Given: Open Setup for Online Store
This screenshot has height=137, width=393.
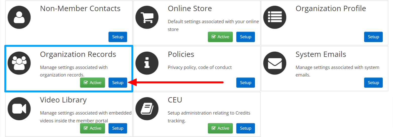Looking at the screenshot, I should pos(246,37).
